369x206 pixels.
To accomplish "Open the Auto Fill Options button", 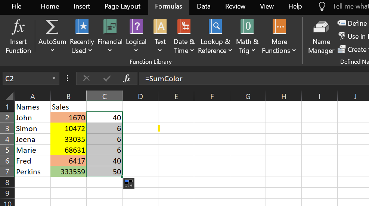I will click(x=129, y=183).
